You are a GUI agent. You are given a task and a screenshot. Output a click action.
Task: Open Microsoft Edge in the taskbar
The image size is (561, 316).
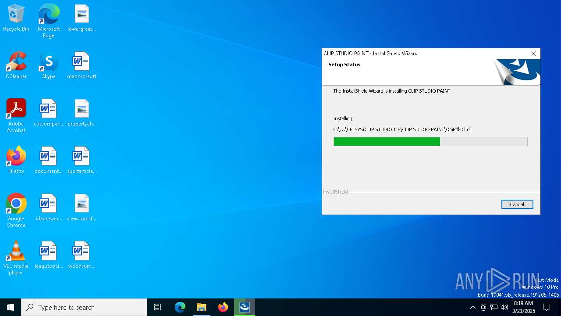180,307
